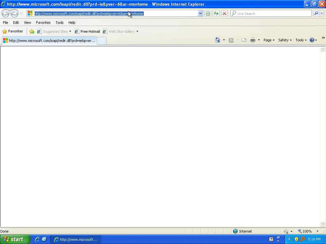
Task: Click the green Refresh arrows button
Action: 216,13
